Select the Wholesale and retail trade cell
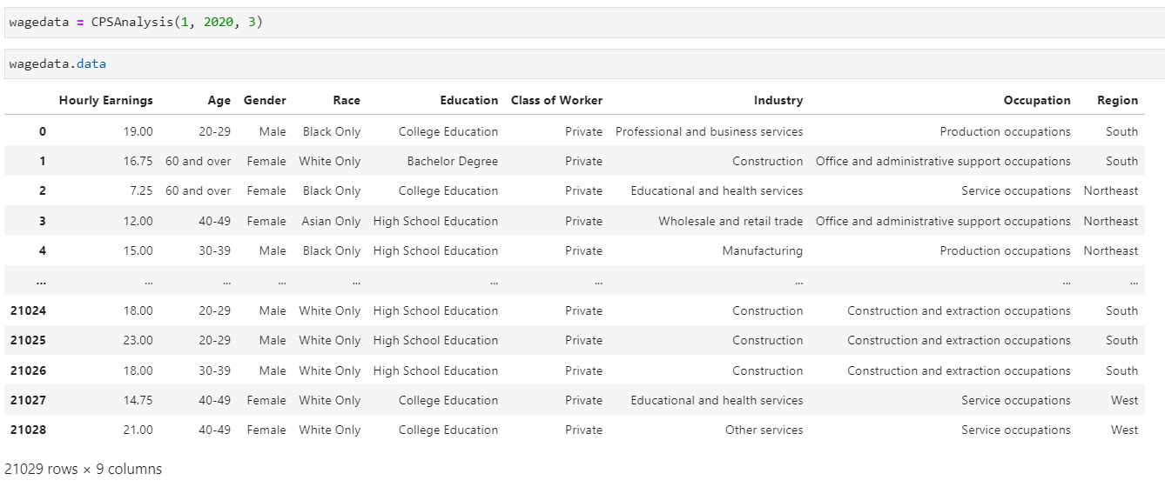This screenshot has height=487, width=1165. click(x=731, y=221)
